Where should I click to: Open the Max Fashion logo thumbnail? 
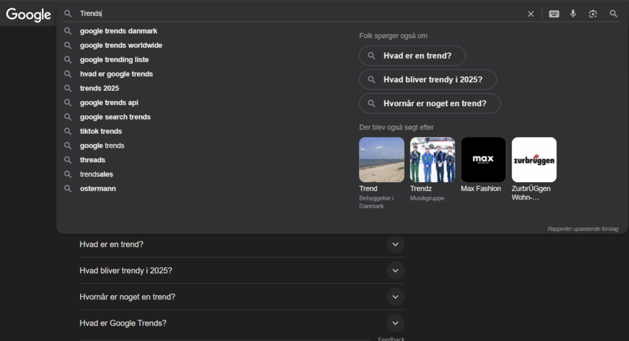point(483,160)
